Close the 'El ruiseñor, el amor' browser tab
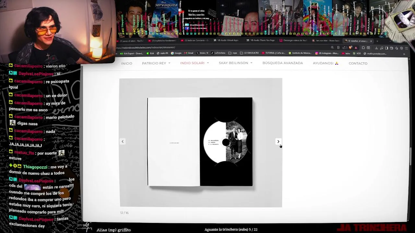This screenshot has height=233, width=415. 371,41
